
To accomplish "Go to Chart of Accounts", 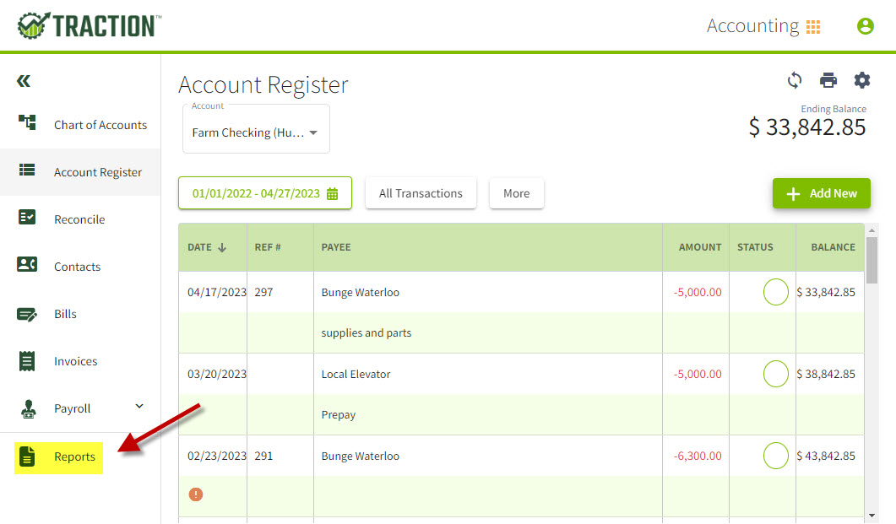I will point(100,125).
